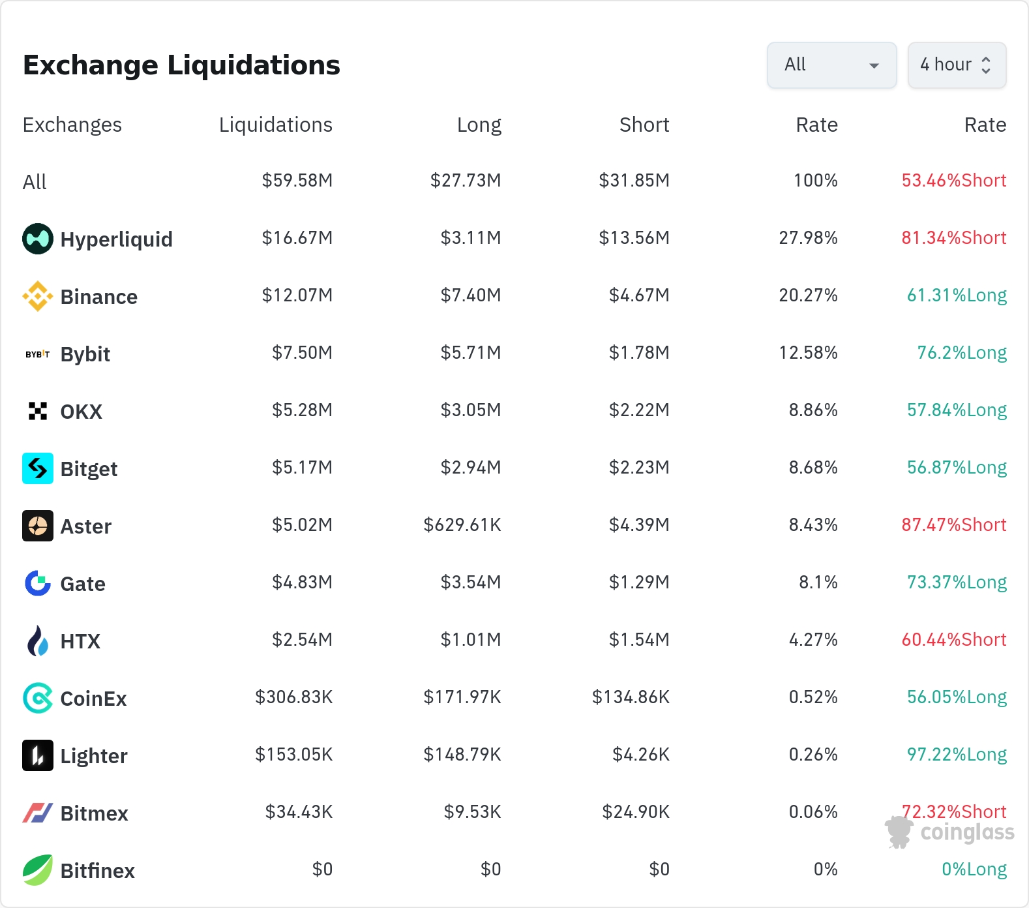Screen dimensions: 1029x908
Task: Click the Bybit logo icon
Action: click(x=38, y=354)
